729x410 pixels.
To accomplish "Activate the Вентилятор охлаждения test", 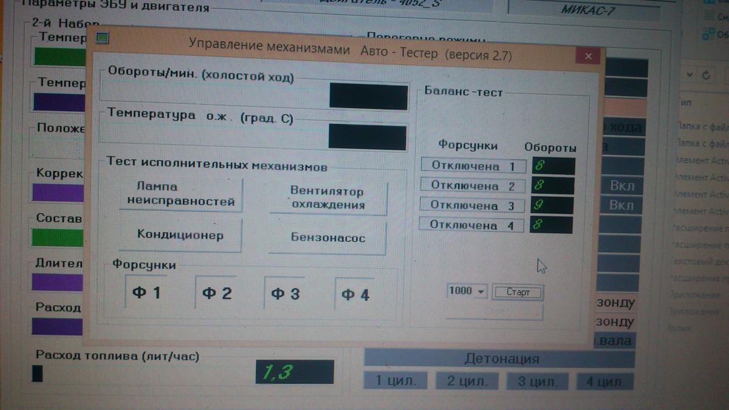I will pyautogui.click(x=328, y=197).
